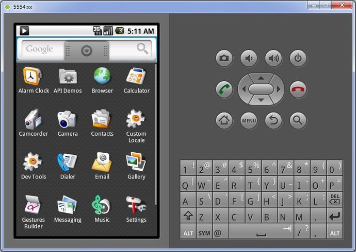Tap the Google search box
This screenshot has width=356, height=252.
click(x=87, y=49)
